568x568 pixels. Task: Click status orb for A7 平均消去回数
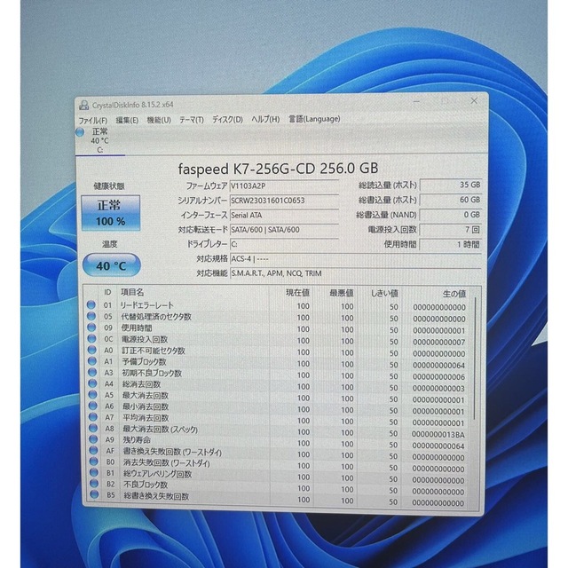[x=93, y=417]
